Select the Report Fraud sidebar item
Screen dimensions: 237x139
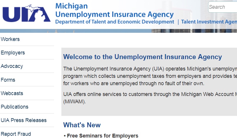point(16,134)
